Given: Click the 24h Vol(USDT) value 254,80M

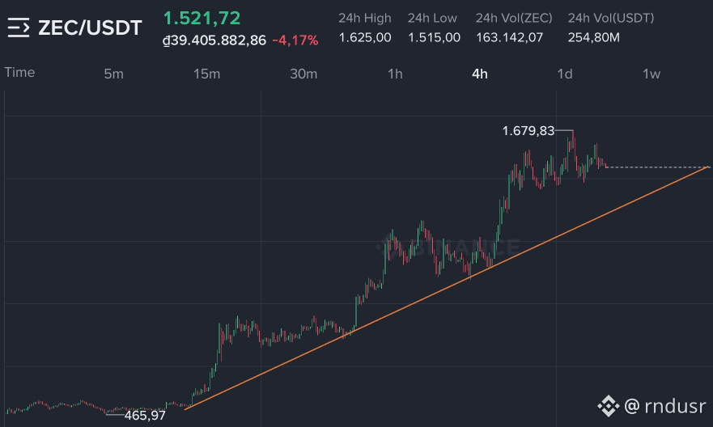Looking at the screenshot, I should click(x=593, y=38).
